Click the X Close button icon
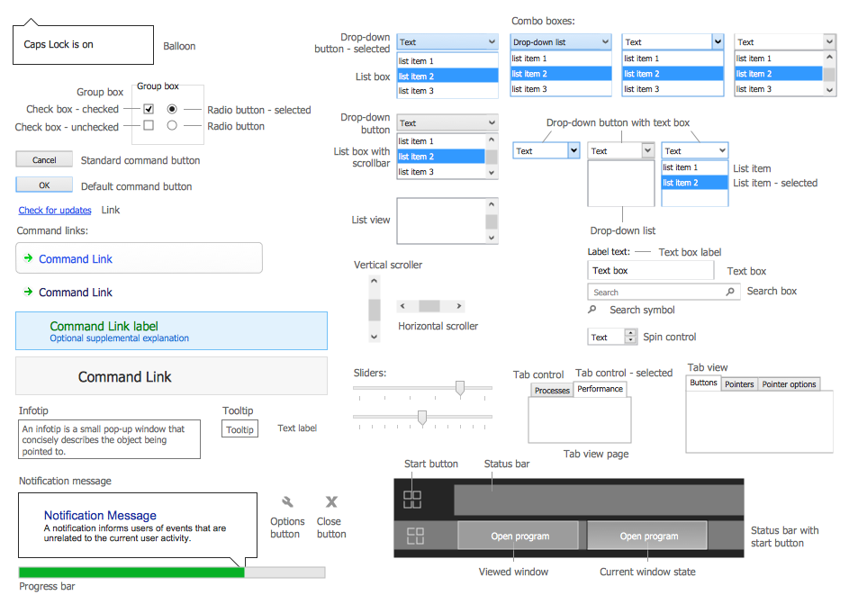 [x=331, y=501]
